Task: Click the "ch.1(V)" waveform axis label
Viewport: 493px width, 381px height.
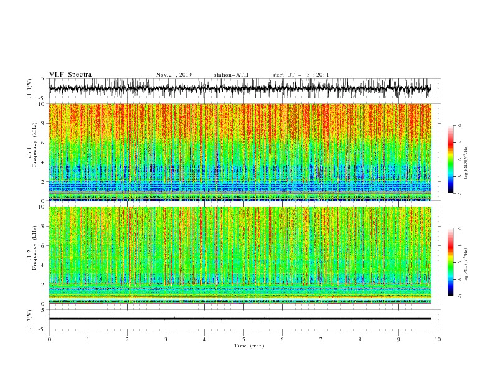Action: click(x=30, y=88)
